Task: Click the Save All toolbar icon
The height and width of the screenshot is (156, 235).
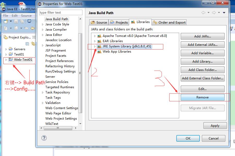Action: click(x=22, y=22)
